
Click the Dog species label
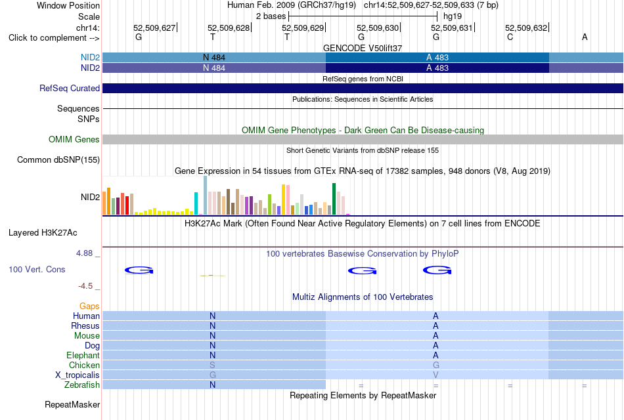point(93,346)
